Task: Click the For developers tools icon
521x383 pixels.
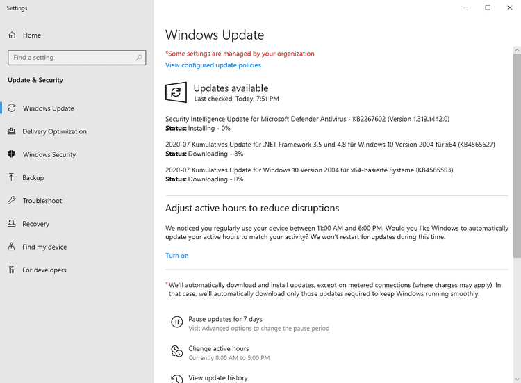Action: coord(12,270)
